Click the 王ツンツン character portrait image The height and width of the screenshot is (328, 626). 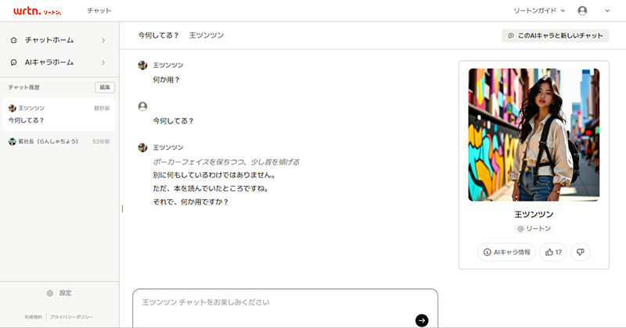coord(534,134)
